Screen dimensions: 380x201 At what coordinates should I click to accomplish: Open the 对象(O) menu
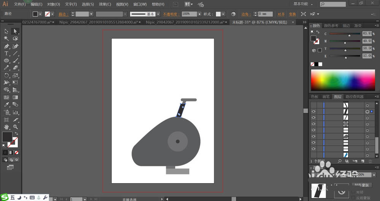(54, 4)
